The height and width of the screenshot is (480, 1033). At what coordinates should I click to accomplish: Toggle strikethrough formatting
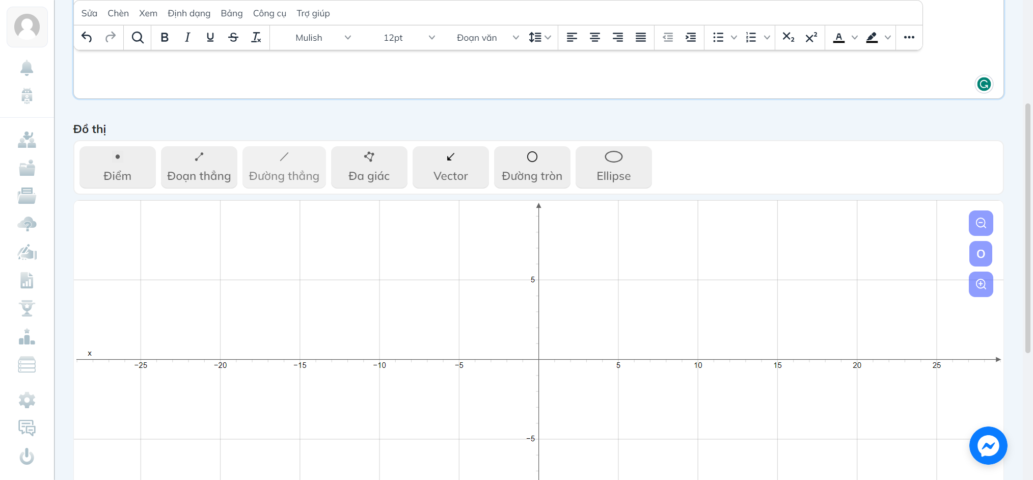click(233, 37)
